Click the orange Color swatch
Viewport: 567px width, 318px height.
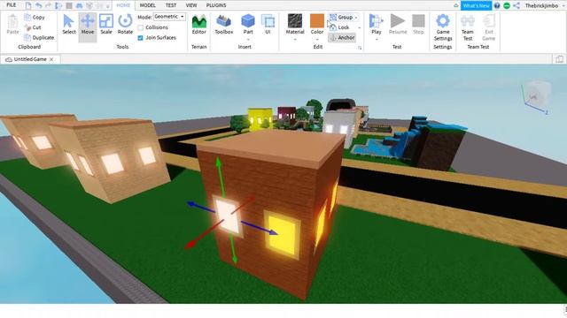[x=317, y=21]
